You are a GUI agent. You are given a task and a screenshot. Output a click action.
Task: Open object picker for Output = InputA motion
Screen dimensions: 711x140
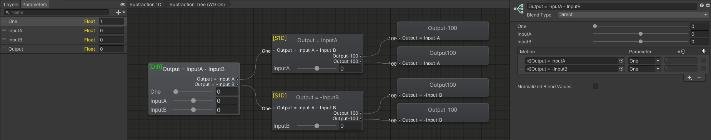(621, 61)
